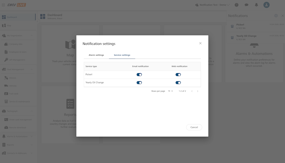The image size is (285, 163).
Task: Click the dashboard header tiles icon
Action: (43, 16)
